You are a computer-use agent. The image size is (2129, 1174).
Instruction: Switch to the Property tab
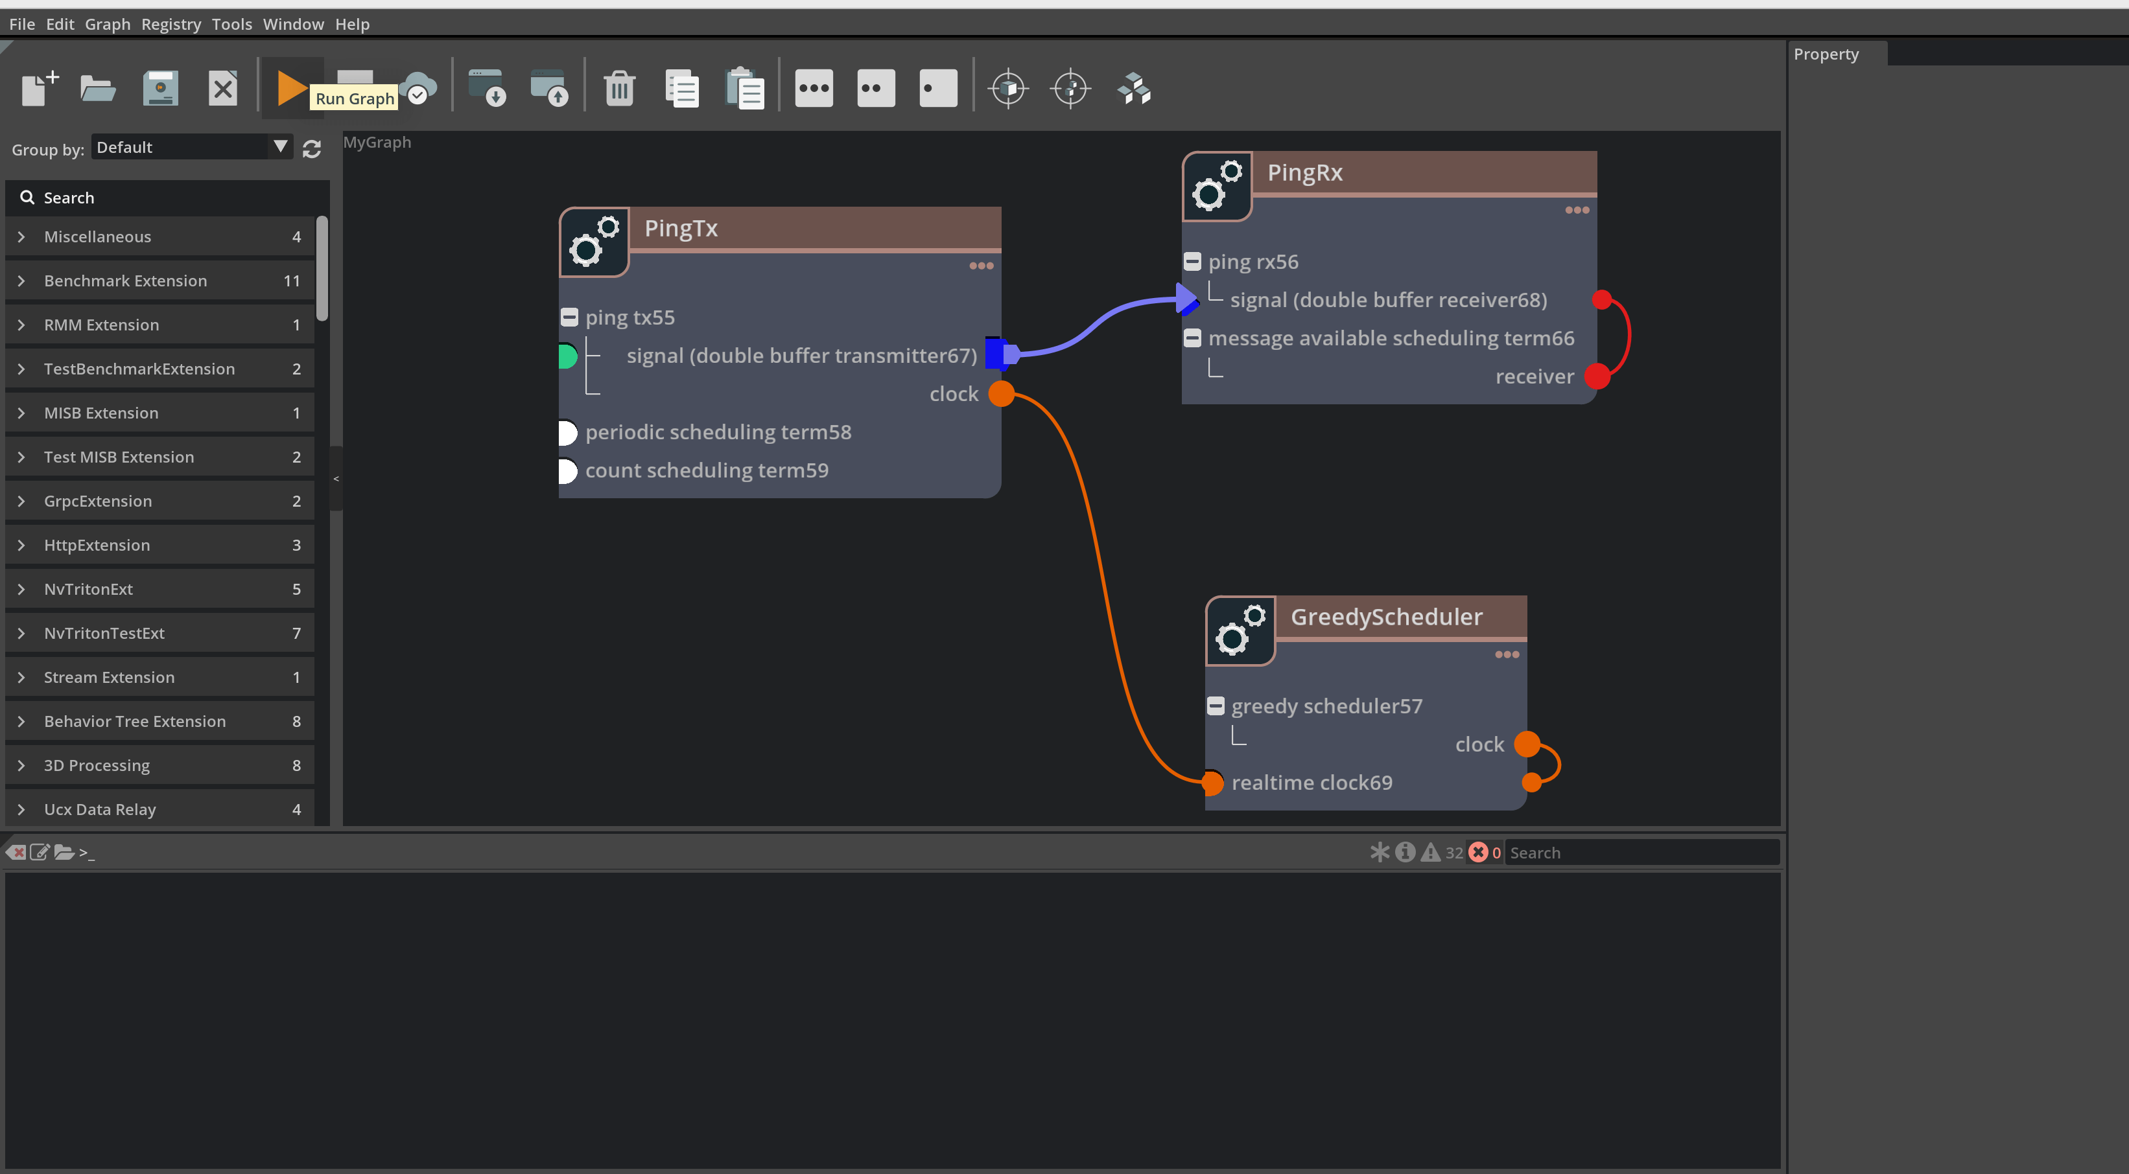[x=1826, y=54]
